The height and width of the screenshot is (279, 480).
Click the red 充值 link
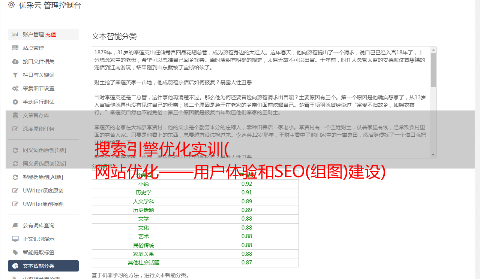pos(51,34)
